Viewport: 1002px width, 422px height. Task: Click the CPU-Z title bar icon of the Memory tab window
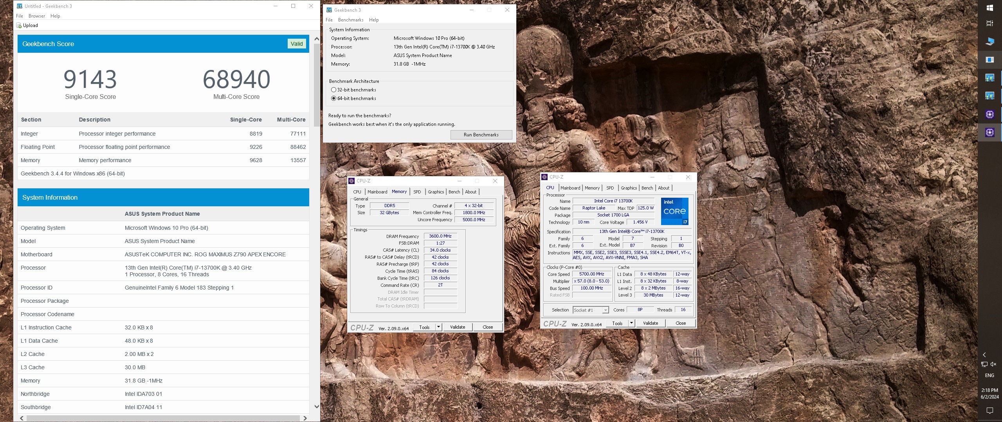351,181
